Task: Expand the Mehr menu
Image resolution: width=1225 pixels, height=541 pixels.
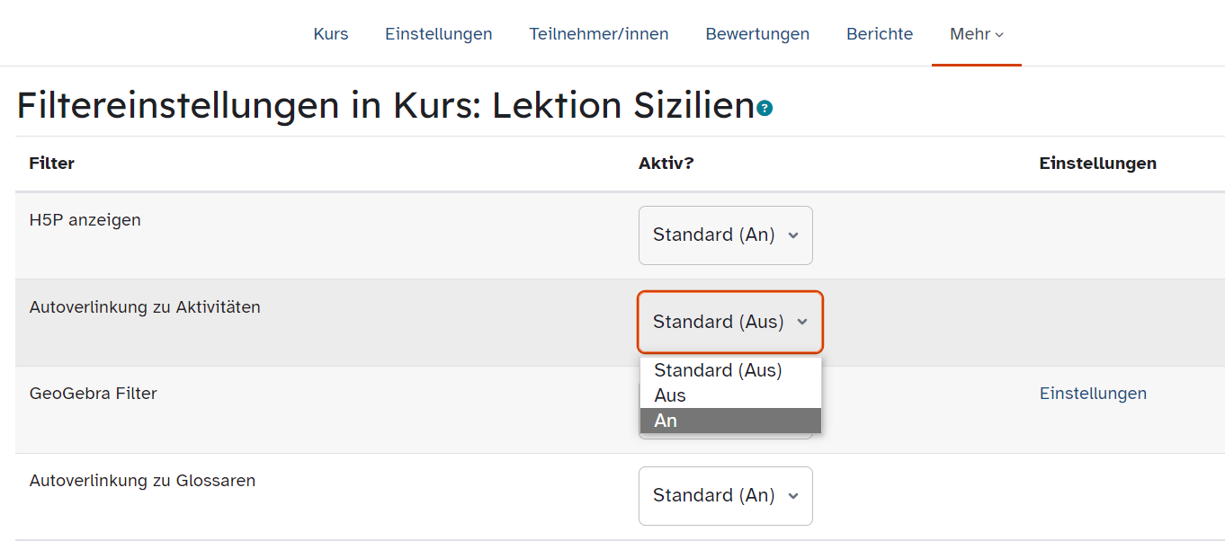Action: tap(977, 34)
